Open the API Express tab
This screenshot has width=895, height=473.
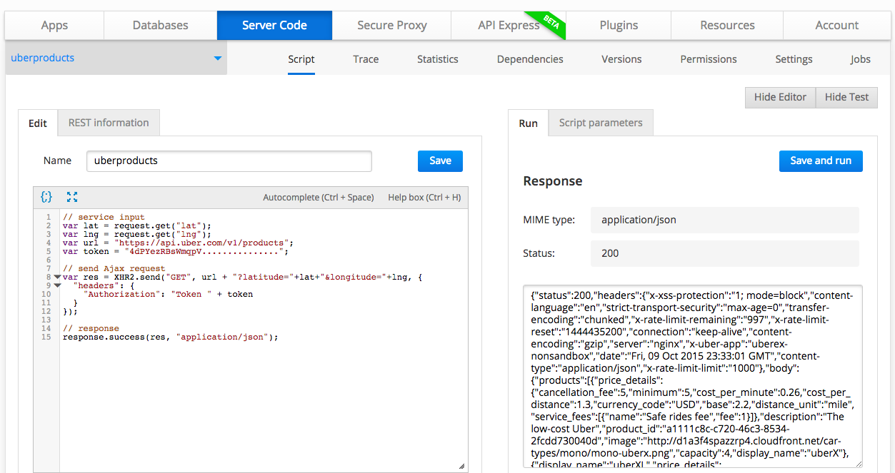pos(509,26)
